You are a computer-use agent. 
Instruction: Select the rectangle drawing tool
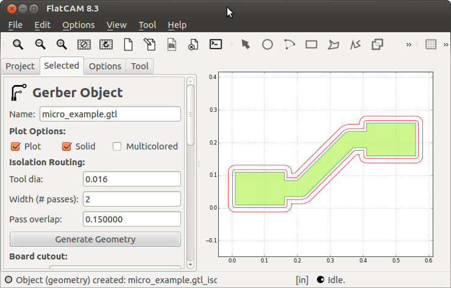pos(311,44)
